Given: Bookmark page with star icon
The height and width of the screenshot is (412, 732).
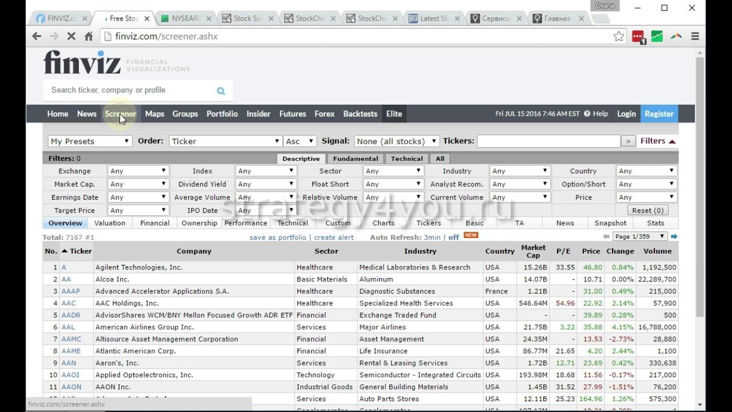Looking at the screenshot, I should (x=619, y=36).
